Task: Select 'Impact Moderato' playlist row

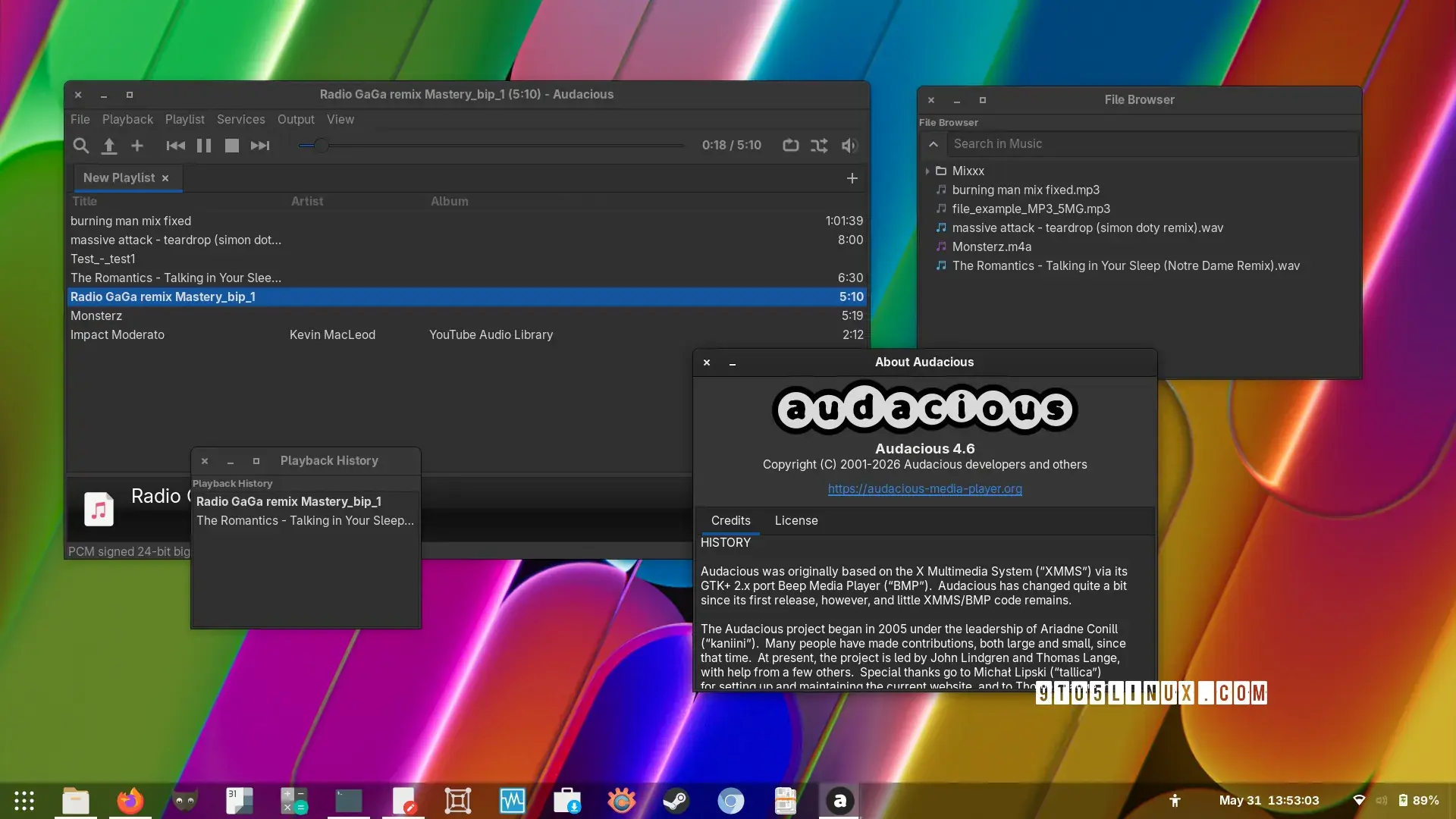Action: 466,335
